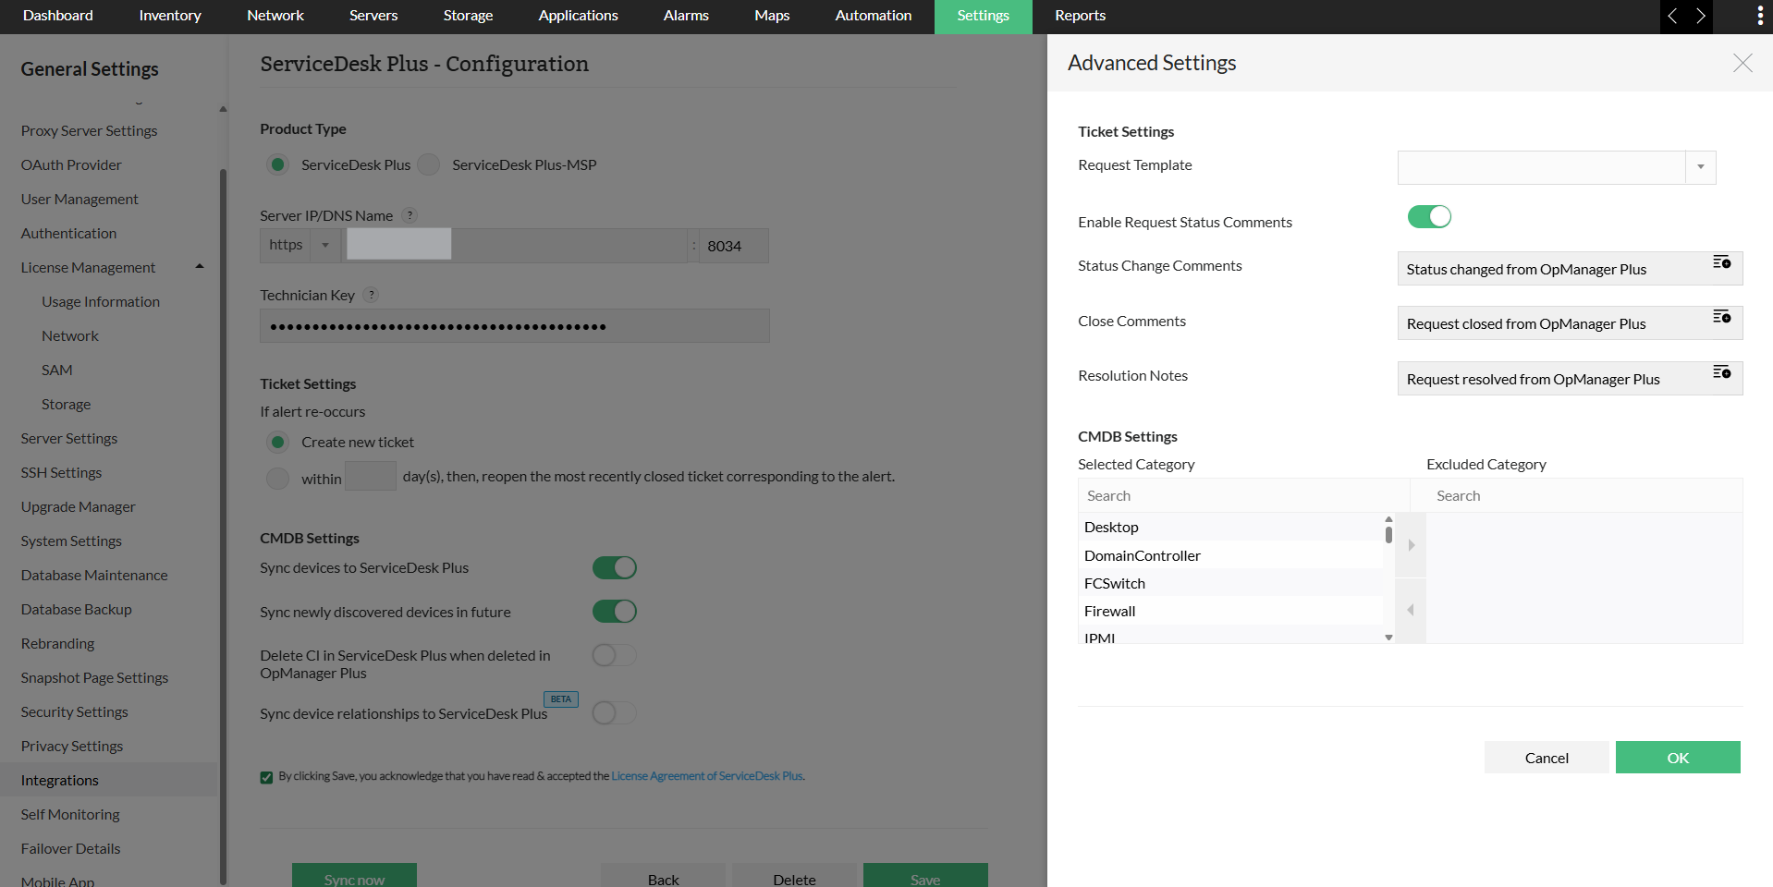Open variable picker for Resolution Notes
This screenshot has height=887, width=1773.
(x=1721, y=372)
